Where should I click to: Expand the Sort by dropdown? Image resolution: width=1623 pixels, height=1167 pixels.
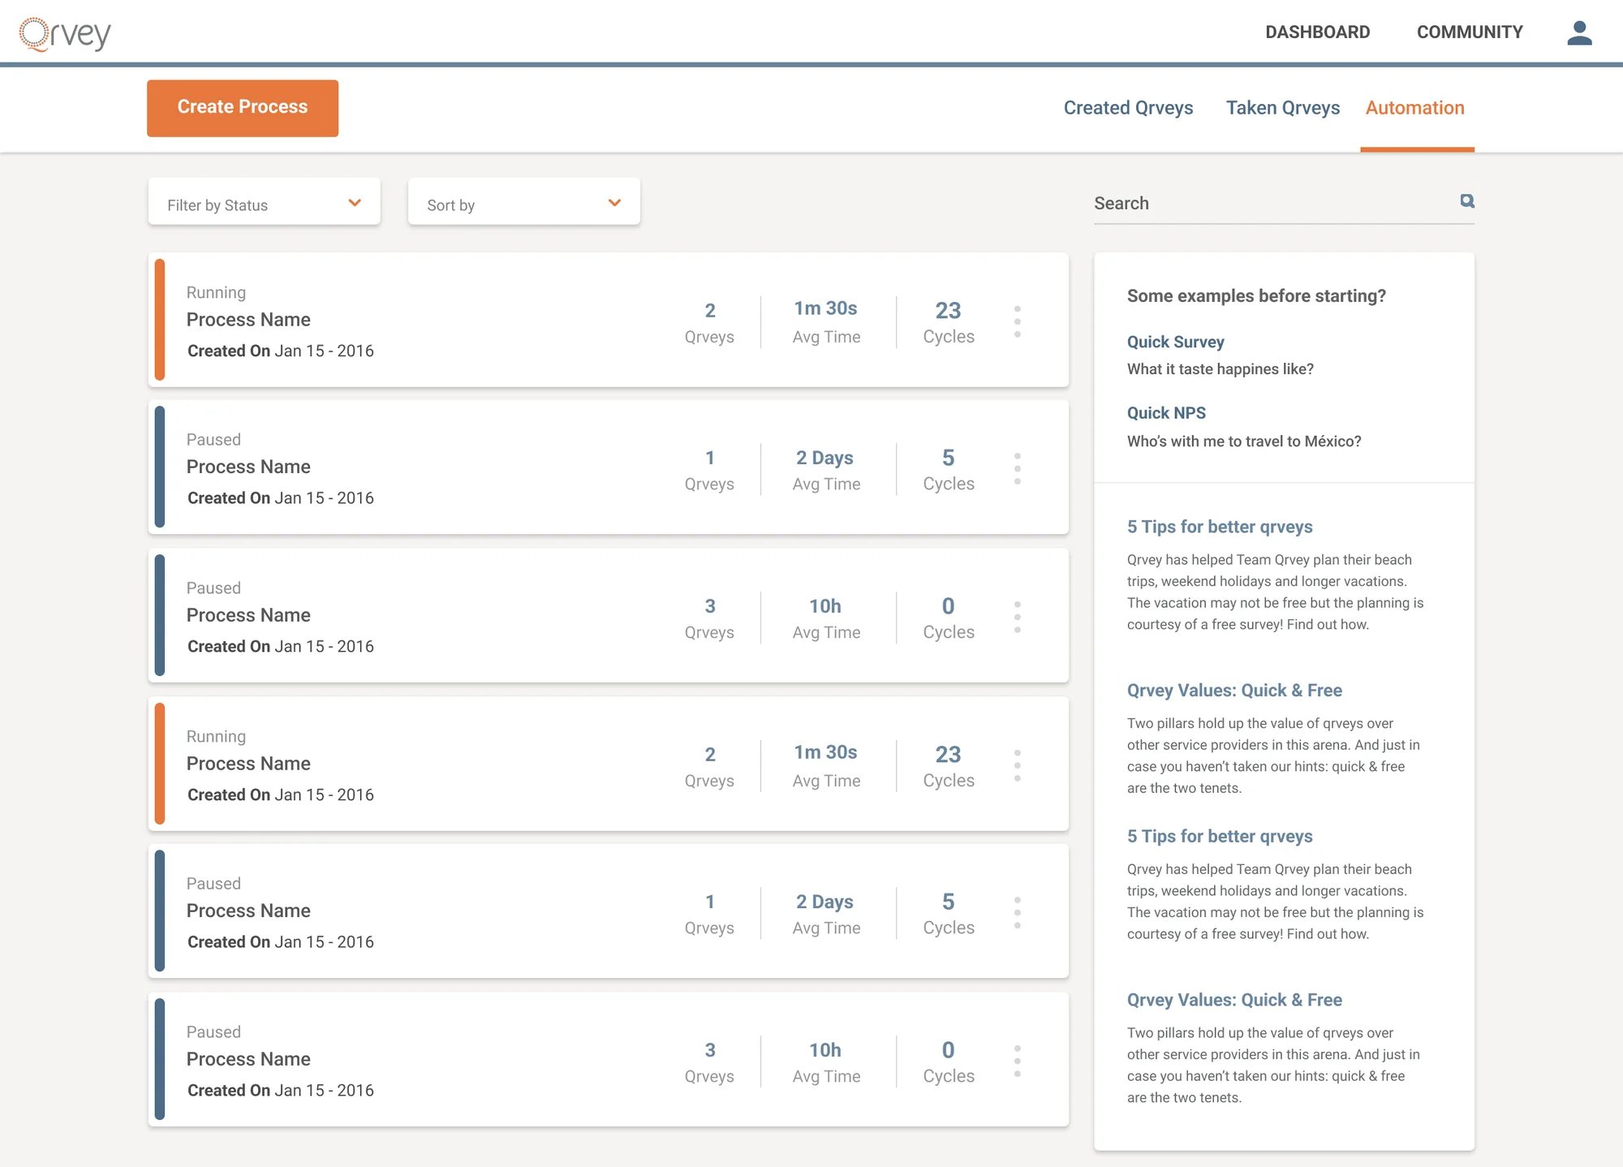tap(523, 203)
